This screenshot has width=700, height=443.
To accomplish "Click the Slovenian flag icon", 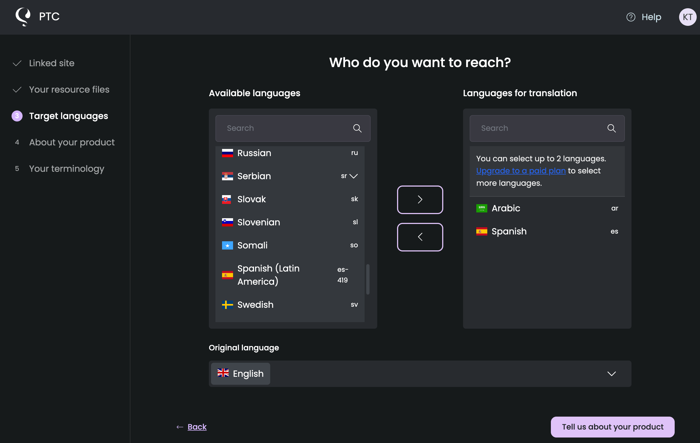I will pyautogui.click(x=227, y=222).
